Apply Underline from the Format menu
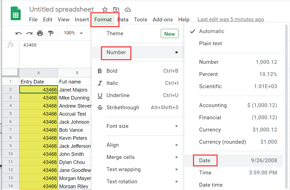The height and width of the screenshot is (190, 290). (x=138, y=95)
